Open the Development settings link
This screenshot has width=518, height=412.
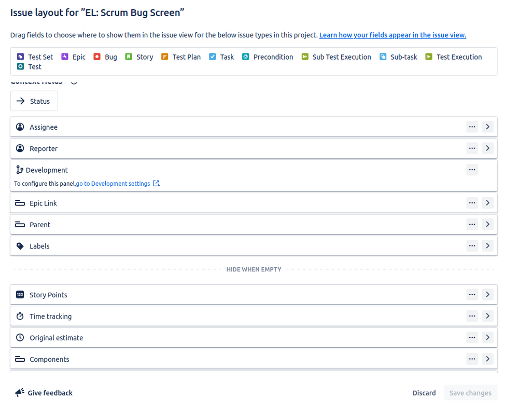point(113,183)
